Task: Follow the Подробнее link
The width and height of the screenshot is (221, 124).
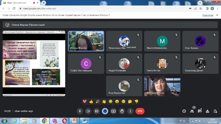Action: coord(208,15)
